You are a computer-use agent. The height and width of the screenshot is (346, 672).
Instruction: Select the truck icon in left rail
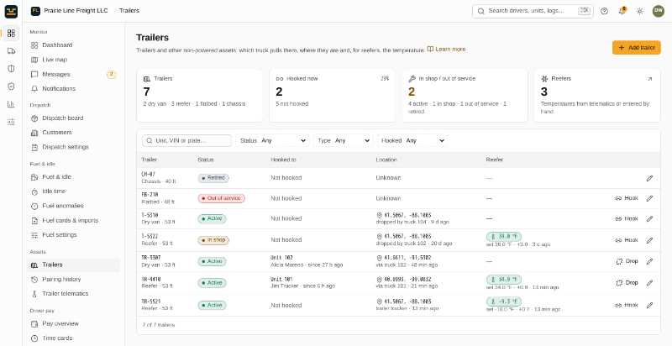(x=11, y=51)
